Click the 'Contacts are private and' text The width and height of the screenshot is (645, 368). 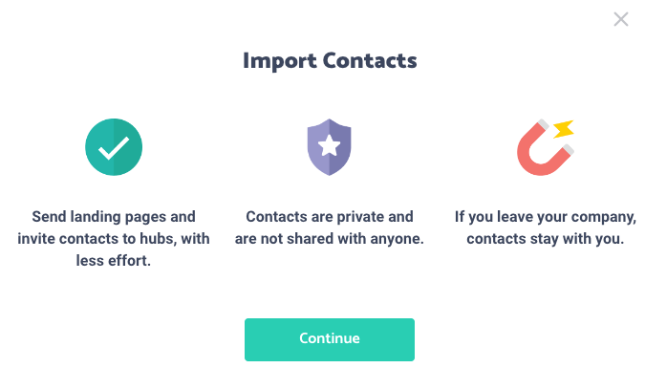(x=330, y=217)
